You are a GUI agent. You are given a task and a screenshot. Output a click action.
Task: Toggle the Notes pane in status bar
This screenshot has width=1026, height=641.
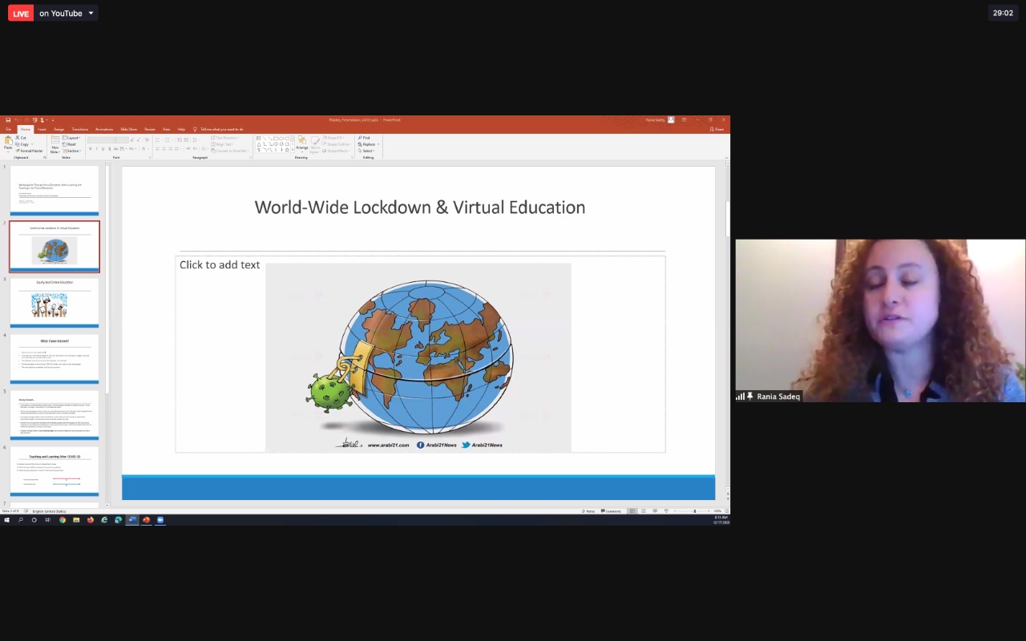[x=590, y=511]
